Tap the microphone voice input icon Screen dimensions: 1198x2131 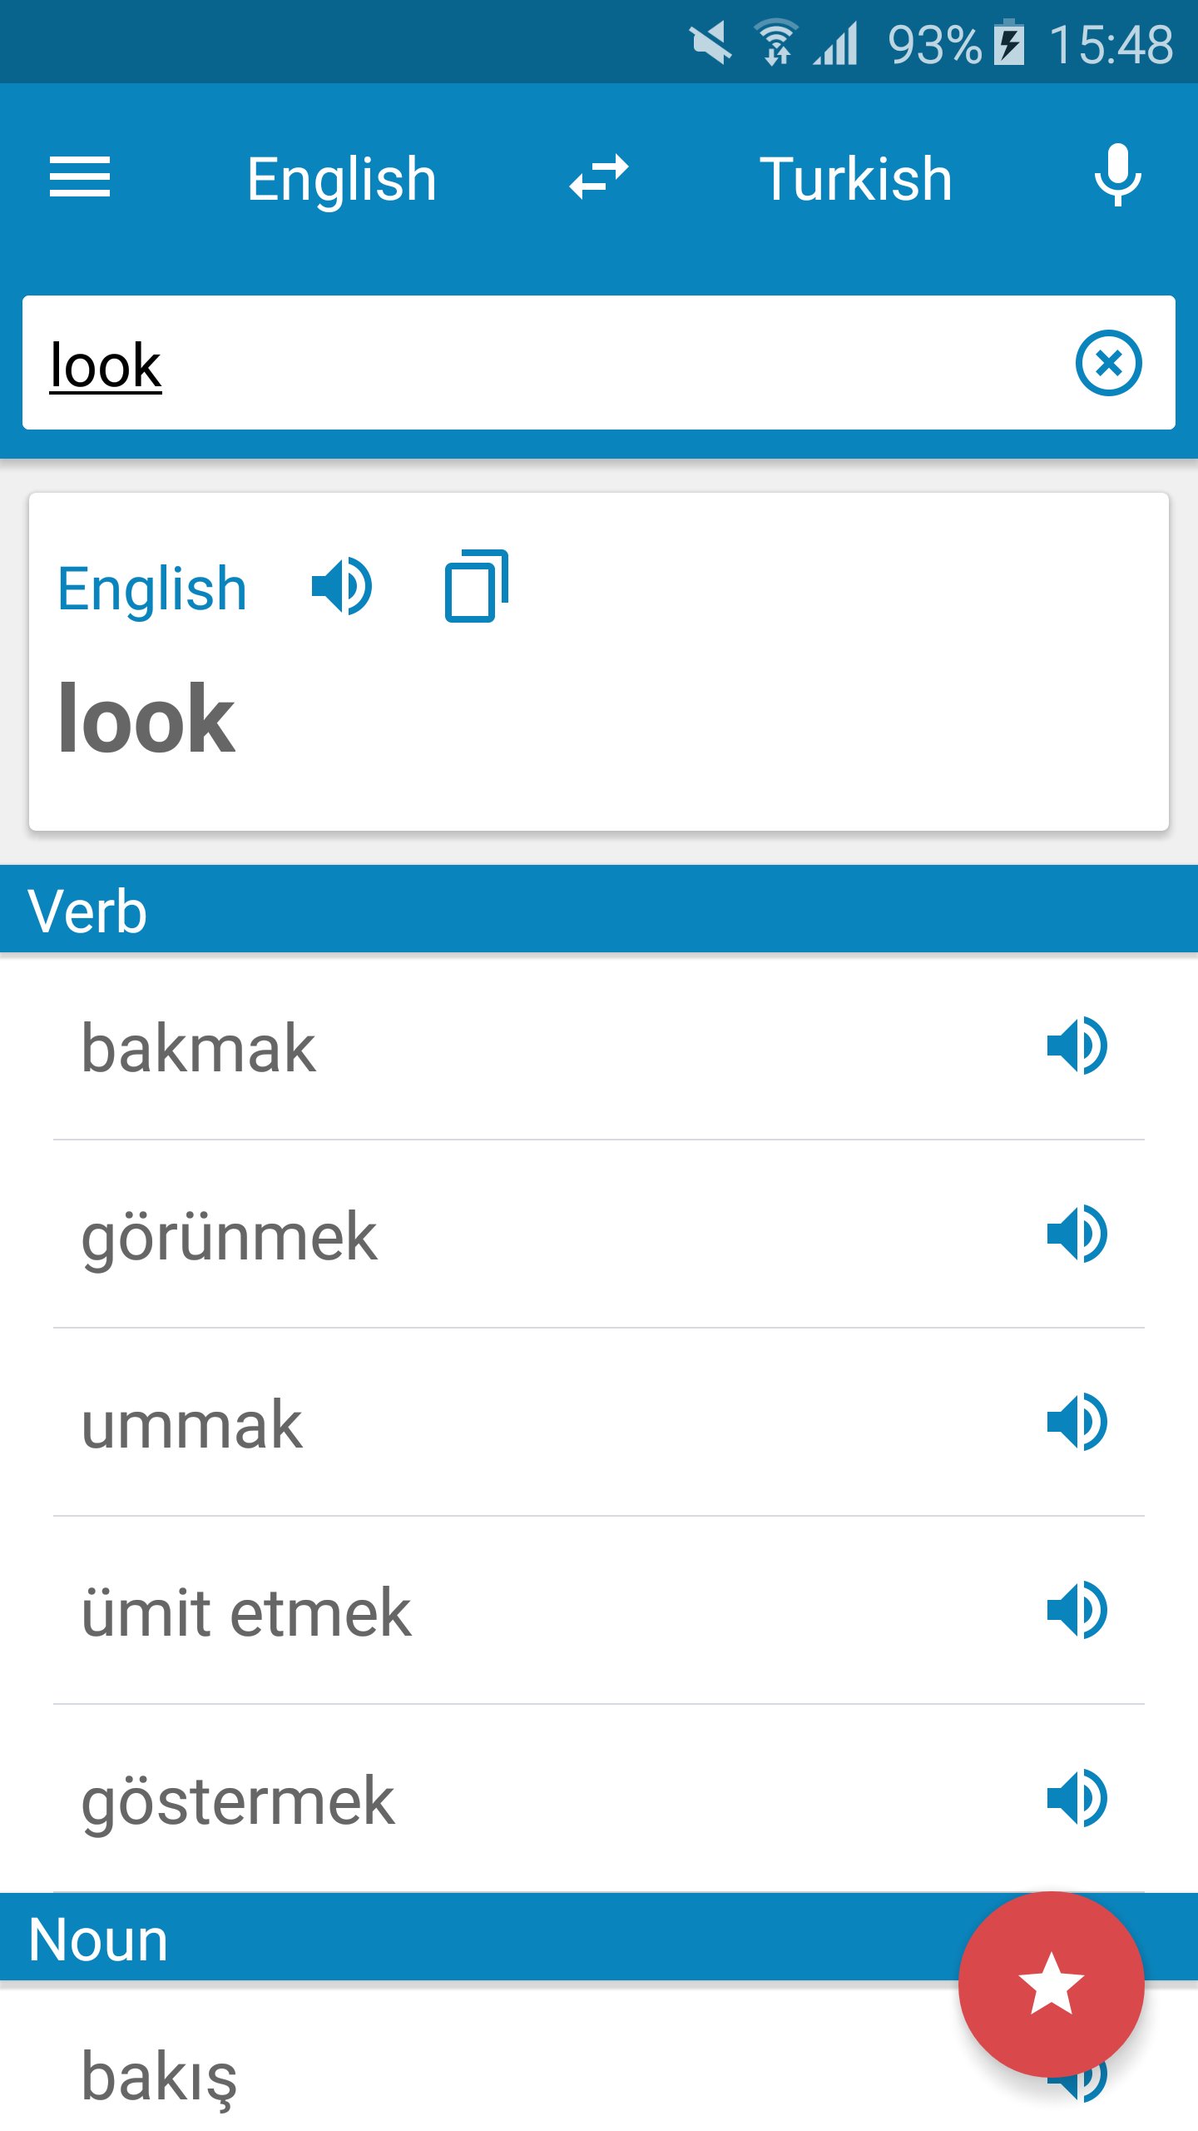tap(1117, 176)
